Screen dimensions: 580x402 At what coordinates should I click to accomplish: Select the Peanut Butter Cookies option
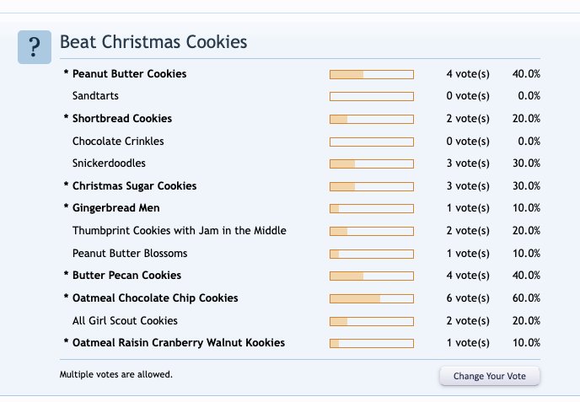pos(129,74)
